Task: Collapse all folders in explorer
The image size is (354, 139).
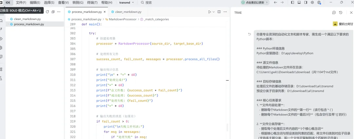Action: point(53,12)
